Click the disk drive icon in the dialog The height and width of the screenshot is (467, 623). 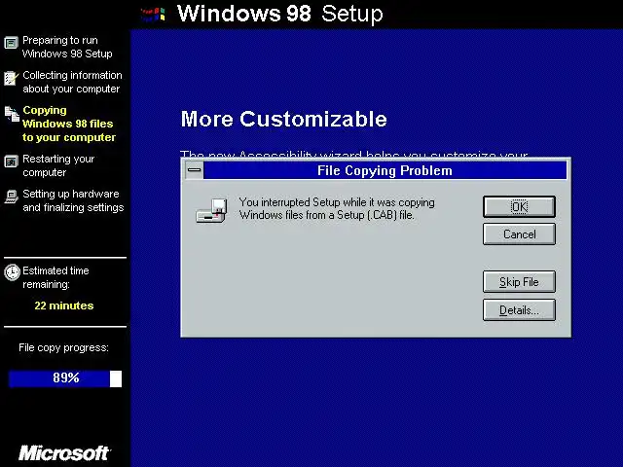[212, 210]
